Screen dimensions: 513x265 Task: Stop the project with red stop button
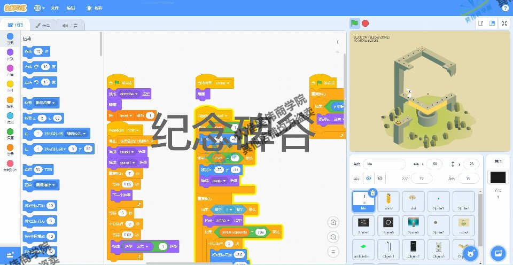click(366, 23)
